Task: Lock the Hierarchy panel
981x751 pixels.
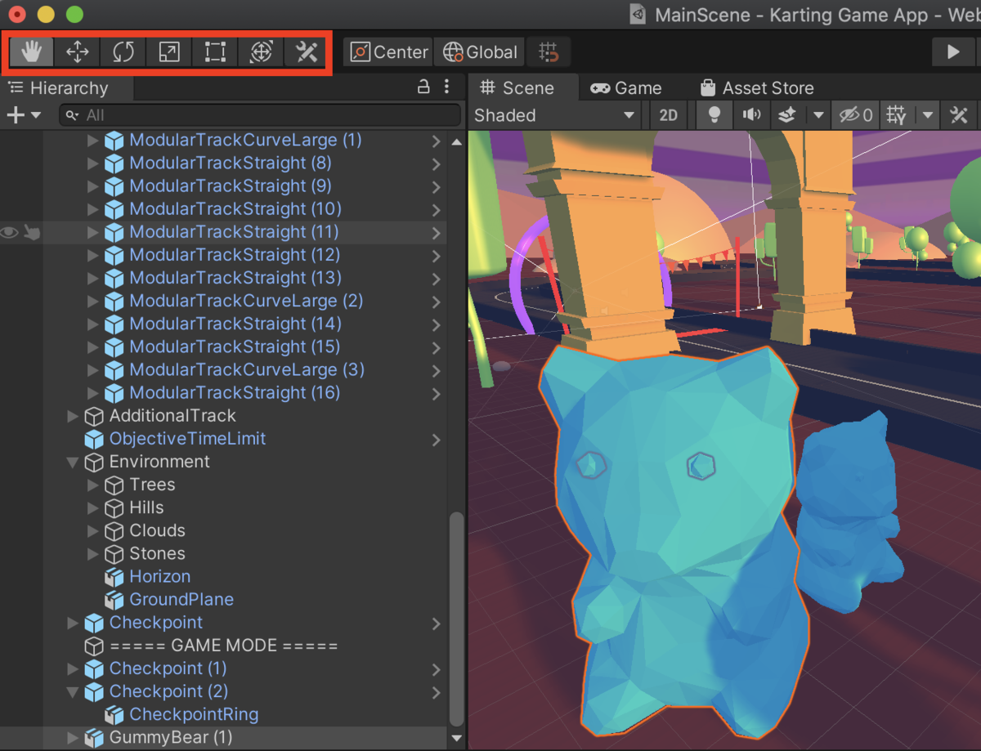Action: coord(423,87)
